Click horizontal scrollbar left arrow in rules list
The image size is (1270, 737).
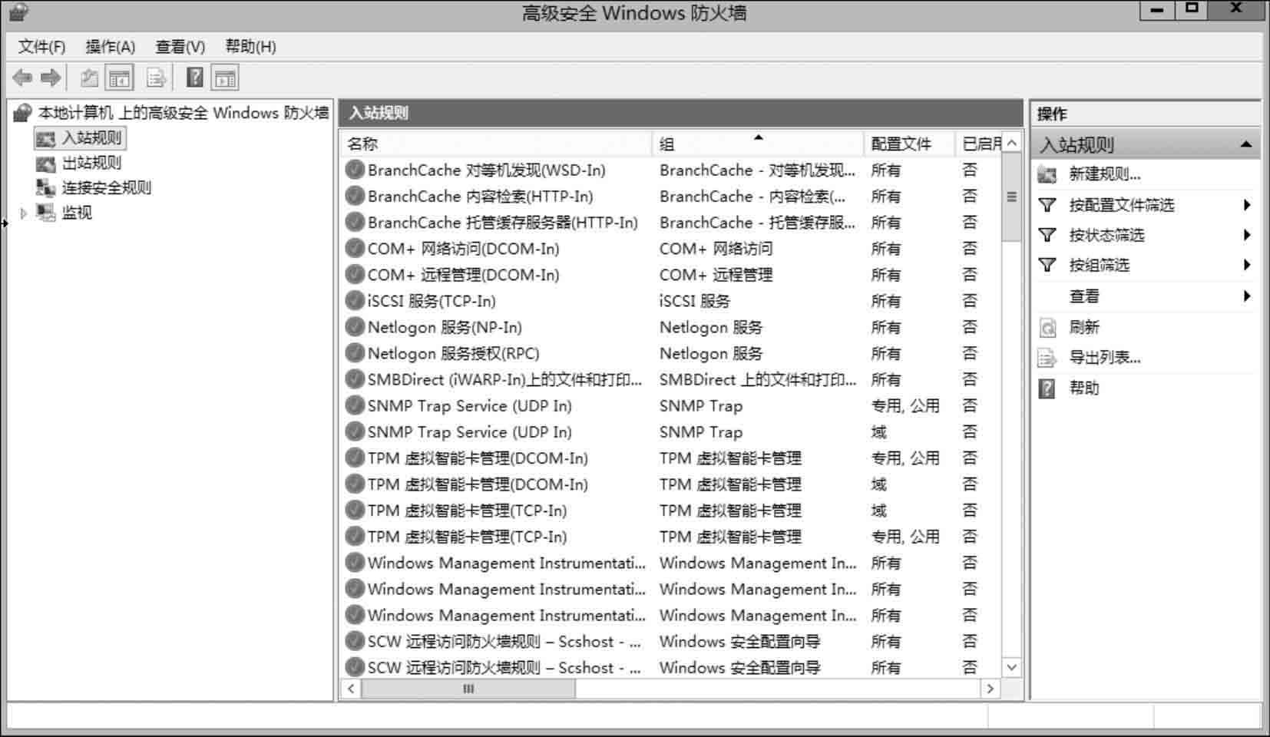click(x=351, y=689)
